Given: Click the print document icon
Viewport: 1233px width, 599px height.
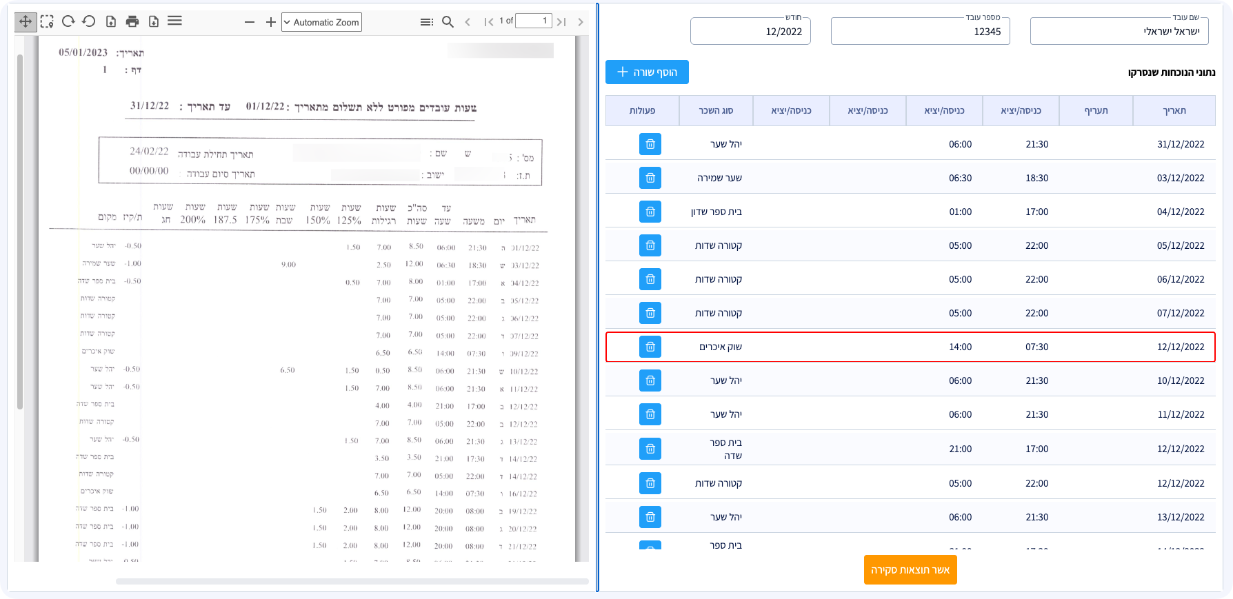Looking at the screenshot, I should pos(132,21).
